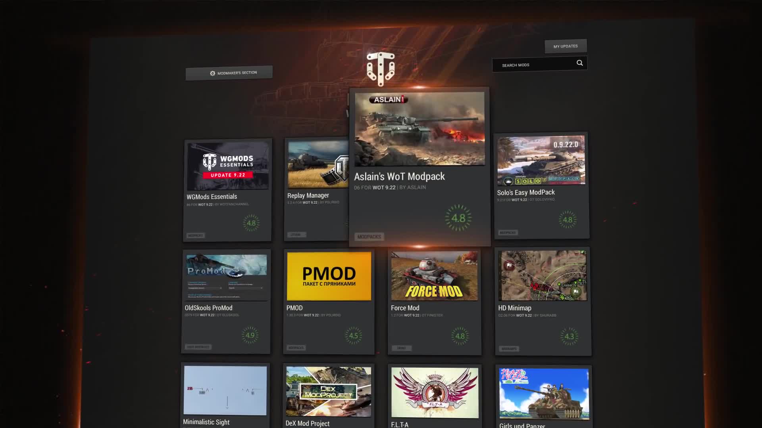
Task: Click the Solo's Easy ModPack title
Action: [x=526, y=193]
